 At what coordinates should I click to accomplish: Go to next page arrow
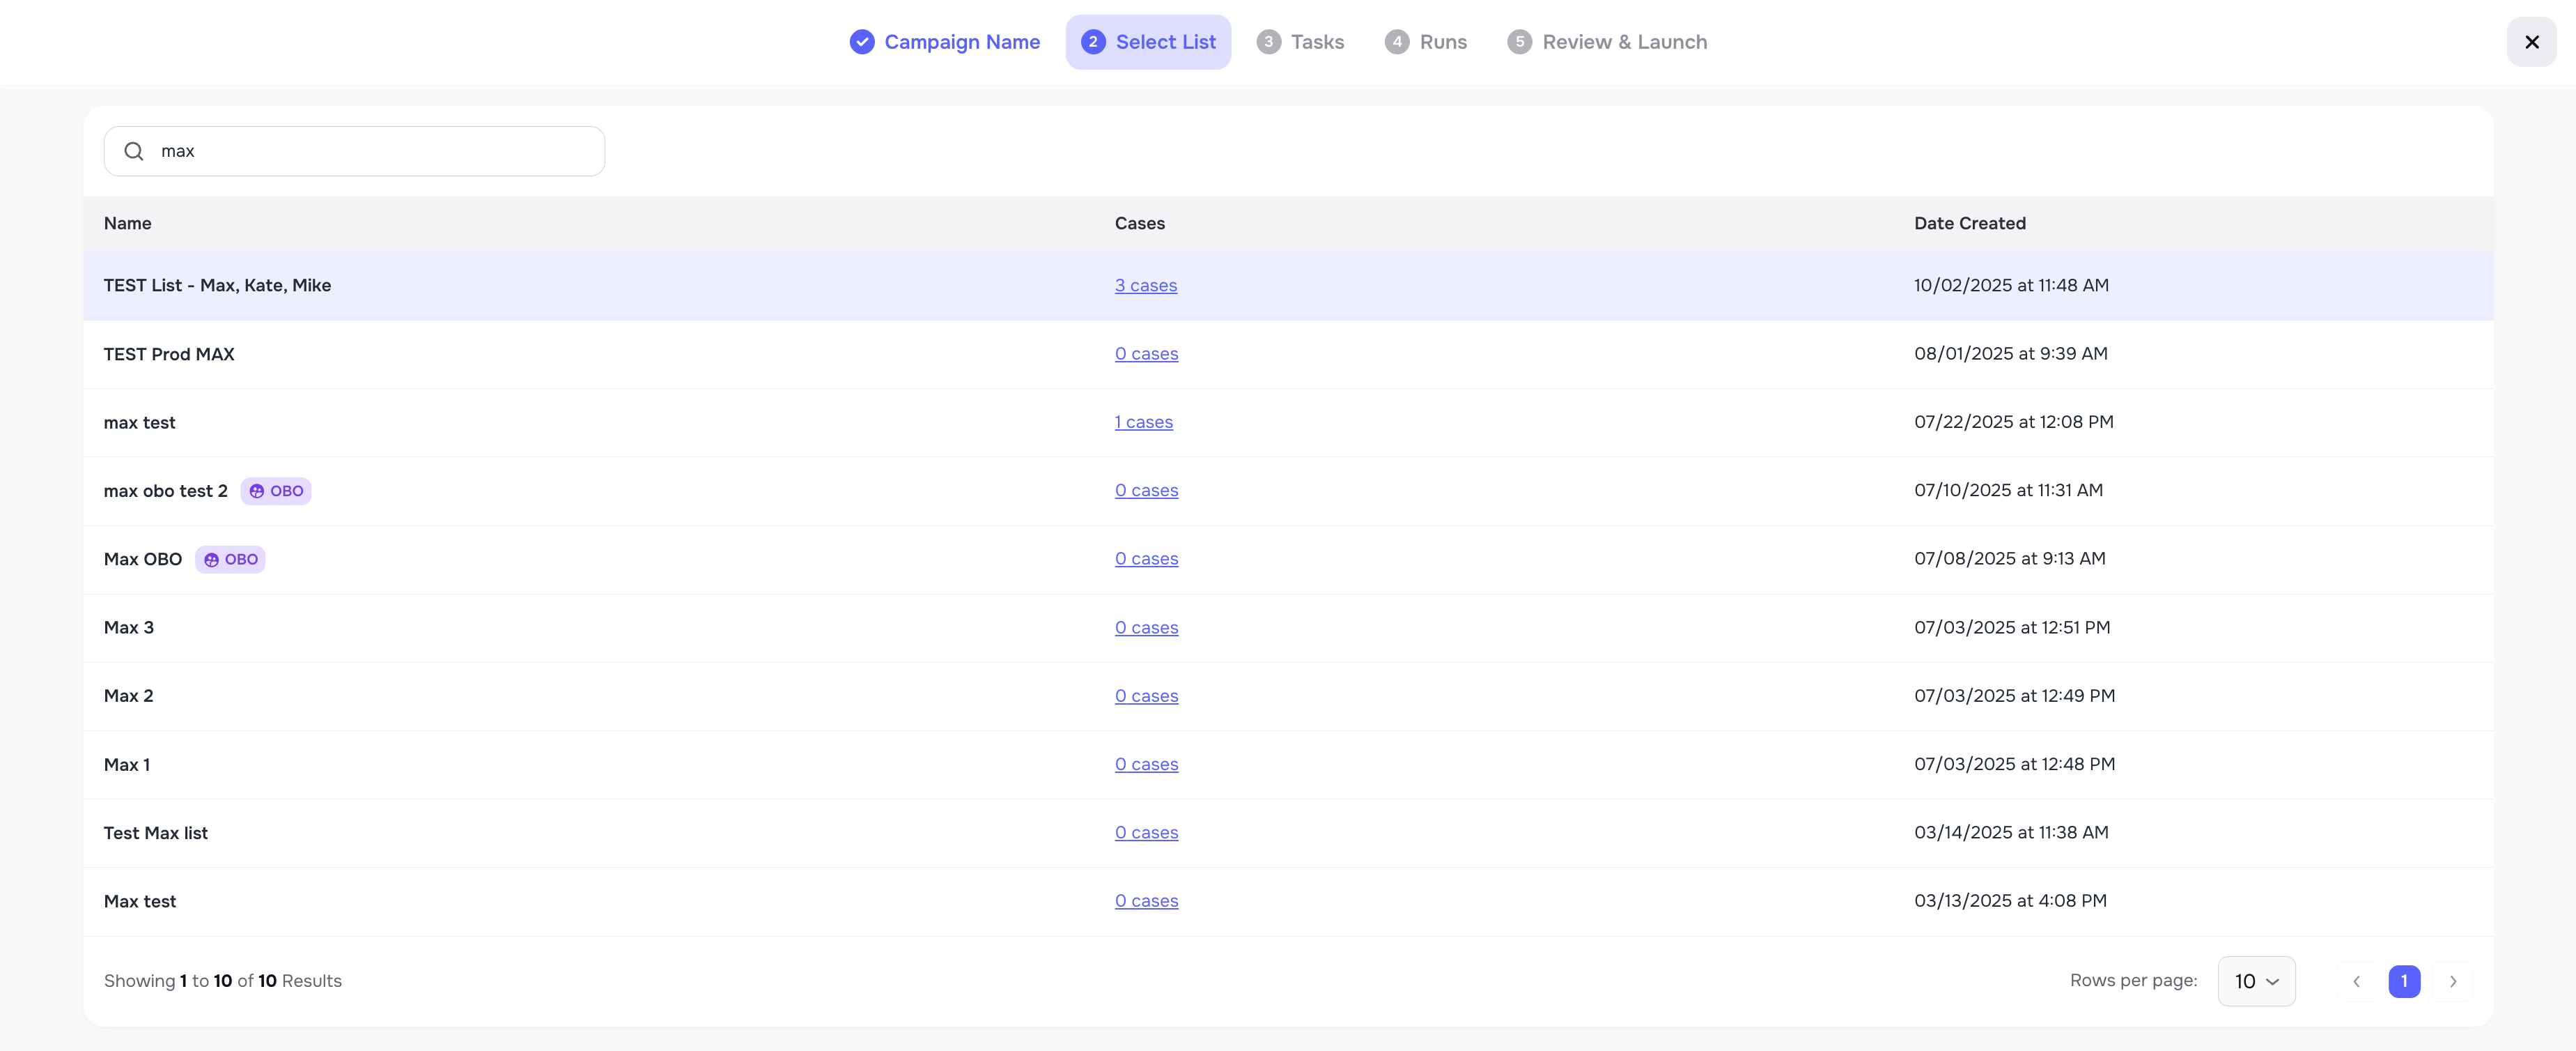(x=2452, y=981)
